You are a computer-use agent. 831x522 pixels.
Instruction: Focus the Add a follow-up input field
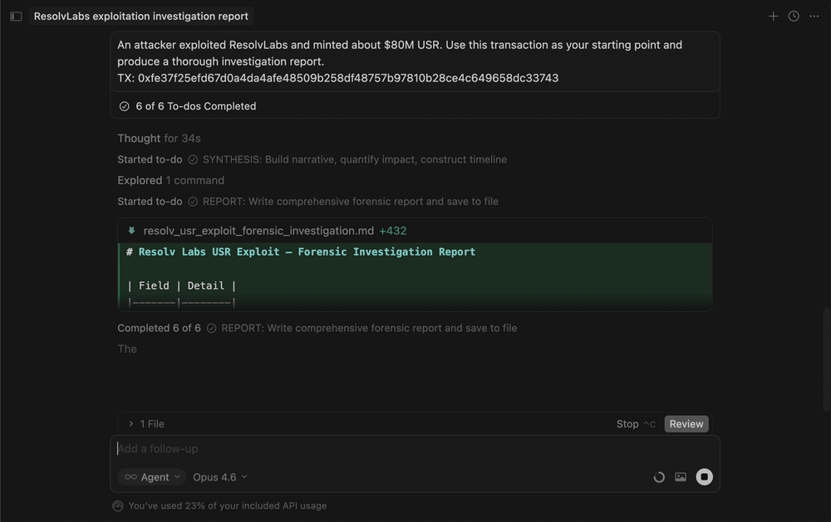point(415,449)
